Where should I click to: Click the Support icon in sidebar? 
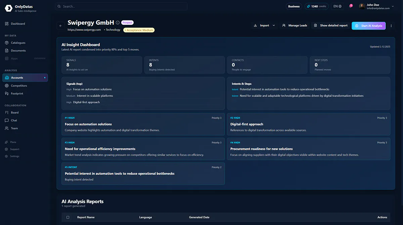7,149
